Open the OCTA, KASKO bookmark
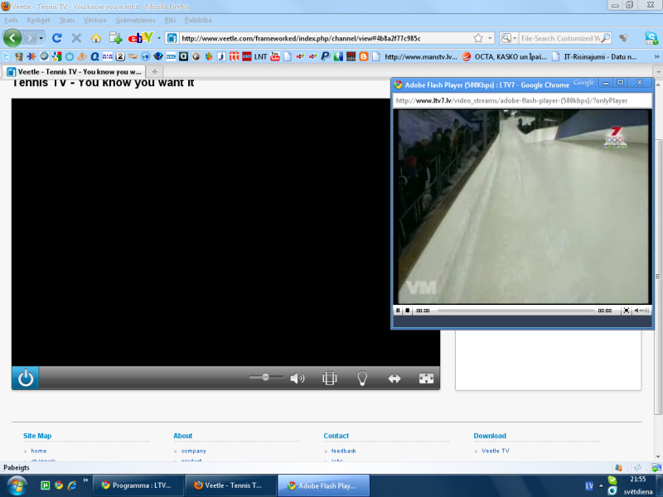Viewport: 663px width, 497px height. pyautogui.click(x=505, y=56)
